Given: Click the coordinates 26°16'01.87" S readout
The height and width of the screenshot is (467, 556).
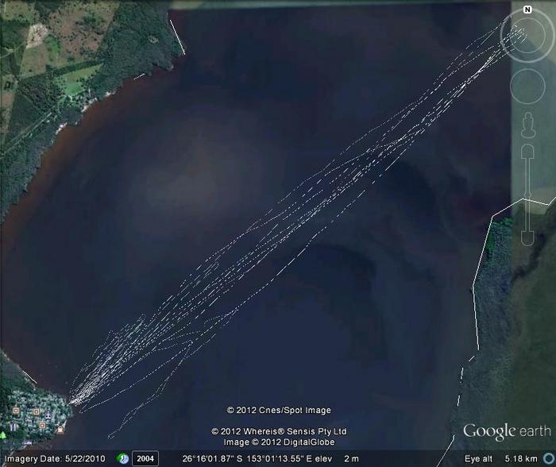Looking at the screenshot, I should tap(212, 458).
